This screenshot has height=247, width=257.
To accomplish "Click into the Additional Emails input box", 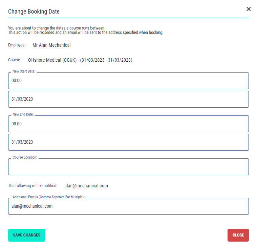I will [128, 206].
